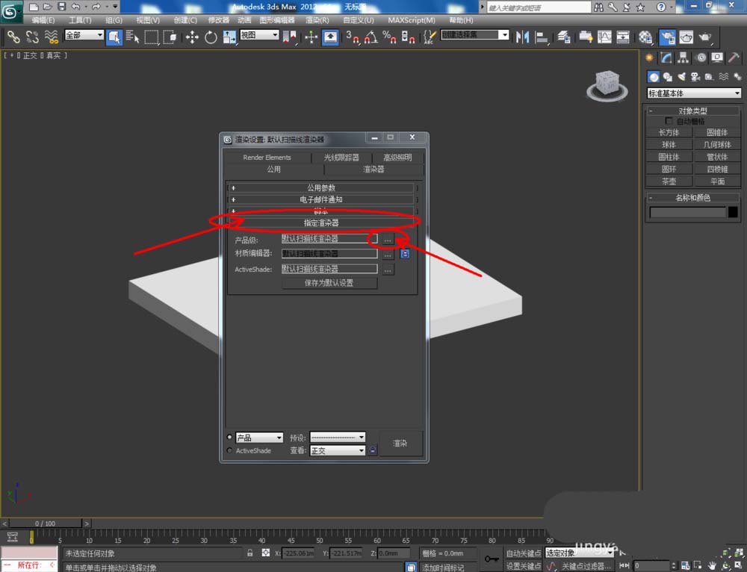Open the 标准基本体 dropdown

coord(694,93)
